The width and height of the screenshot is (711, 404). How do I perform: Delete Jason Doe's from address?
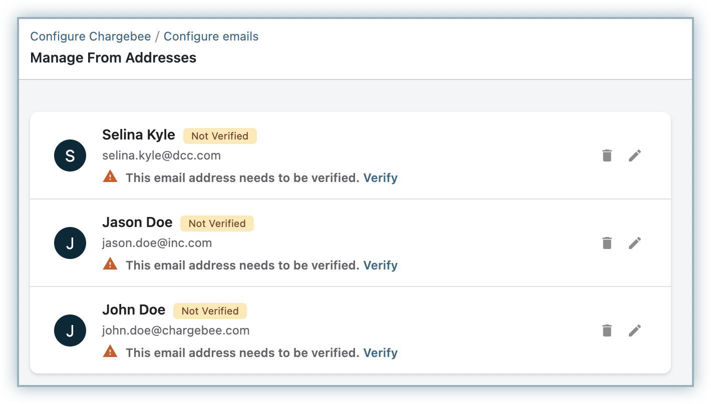(607, 243)
